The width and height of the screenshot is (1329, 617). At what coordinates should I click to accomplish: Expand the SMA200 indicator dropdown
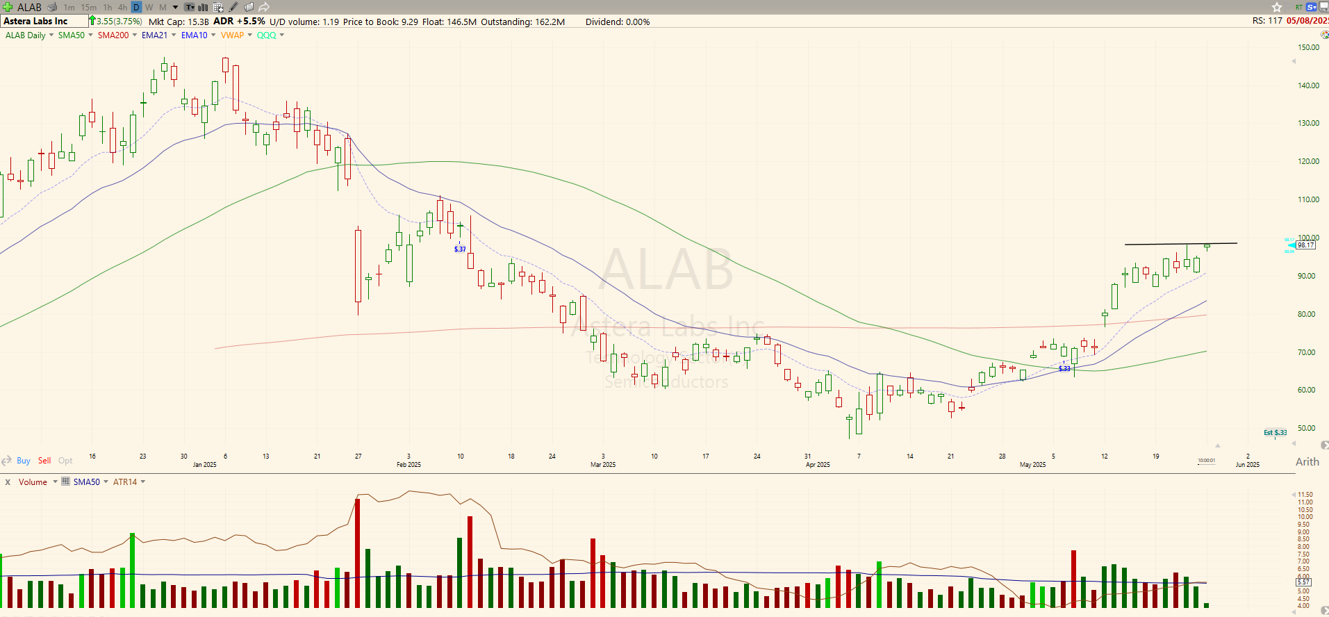(134, 35)
